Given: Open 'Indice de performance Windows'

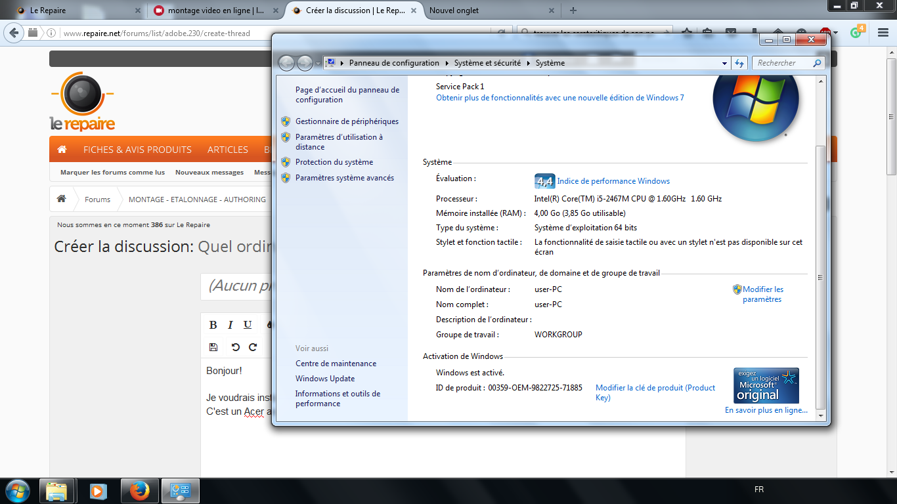Looking at the screenshot, I should tap(613, 181).
